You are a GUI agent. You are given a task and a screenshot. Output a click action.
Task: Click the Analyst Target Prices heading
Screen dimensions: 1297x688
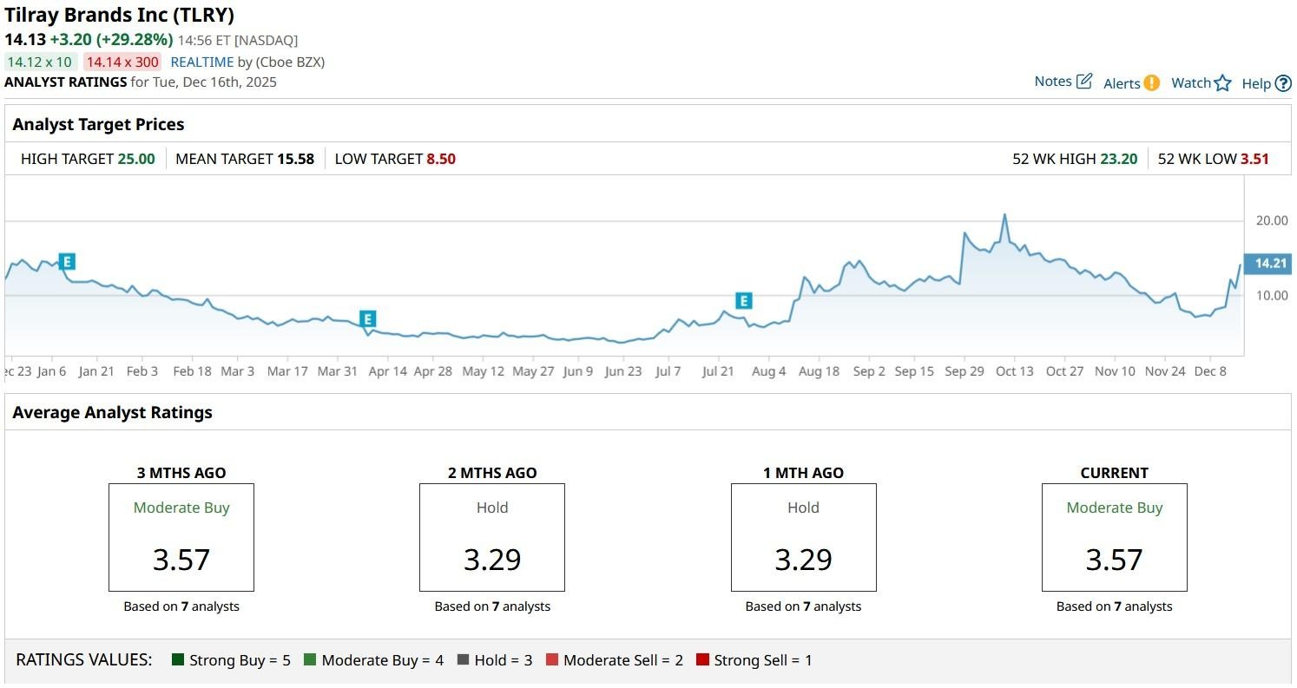click(x=98, y=124)
